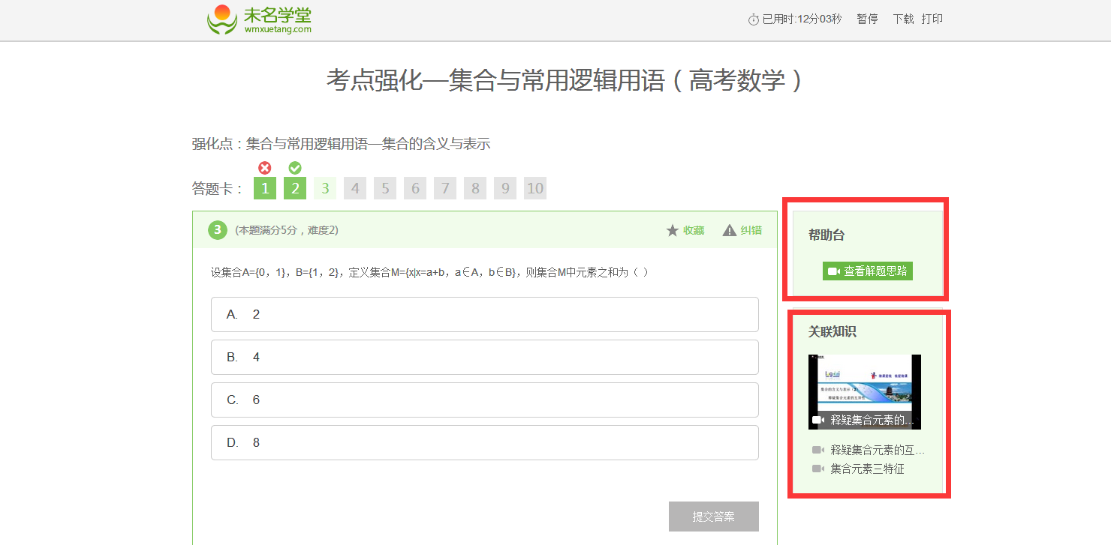The width and height of the screenshot is (1111, 545).
Task: Click the 查看解题思路 button
Action: pos(867,271)
